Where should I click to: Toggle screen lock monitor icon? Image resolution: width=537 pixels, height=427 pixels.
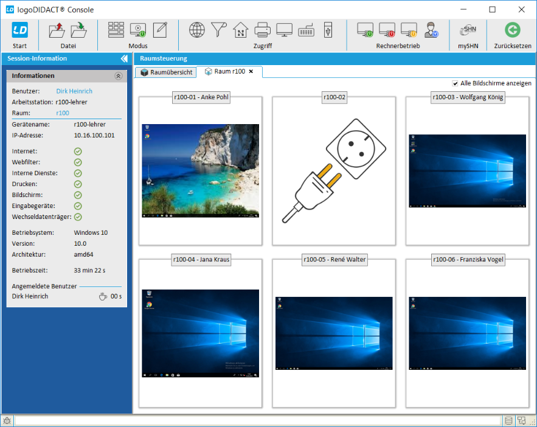click(284, 30)
